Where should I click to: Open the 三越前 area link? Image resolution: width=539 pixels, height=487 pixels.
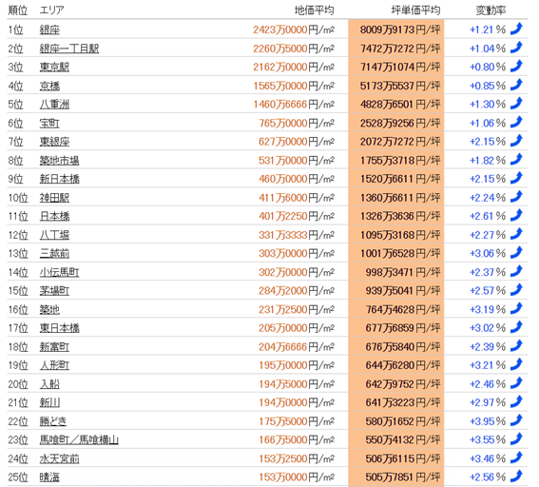pos(54,253)
